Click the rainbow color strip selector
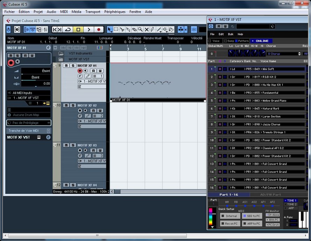Viewport: 311px width, 241px height. [x=211, y=218]
